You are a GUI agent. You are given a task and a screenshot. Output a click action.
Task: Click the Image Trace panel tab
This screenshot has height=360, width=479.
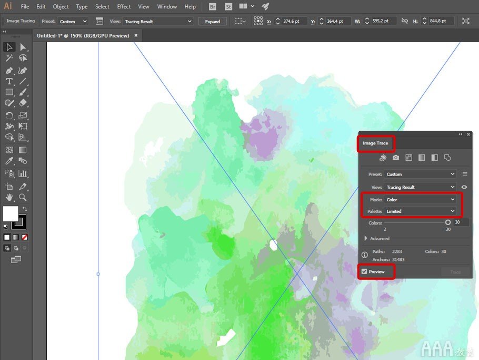pyautogui.click(x=375, y=143)
